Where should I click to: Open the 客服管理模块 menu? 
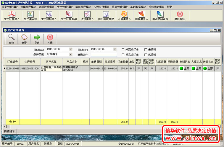click(46, 7)
